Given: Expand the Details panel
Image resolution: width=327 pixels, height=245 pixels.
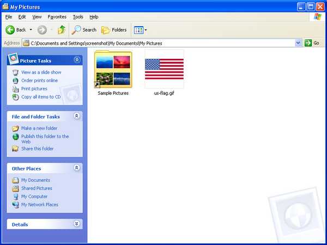Looking at the screenshot, I should click(x=77, y=224).
